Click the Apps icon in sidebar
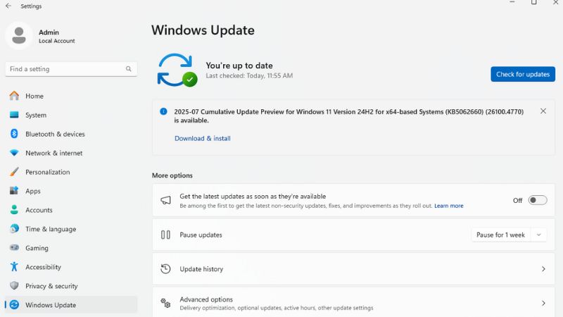563x317 pixels. pyautogui.click(x=14, y=190)
